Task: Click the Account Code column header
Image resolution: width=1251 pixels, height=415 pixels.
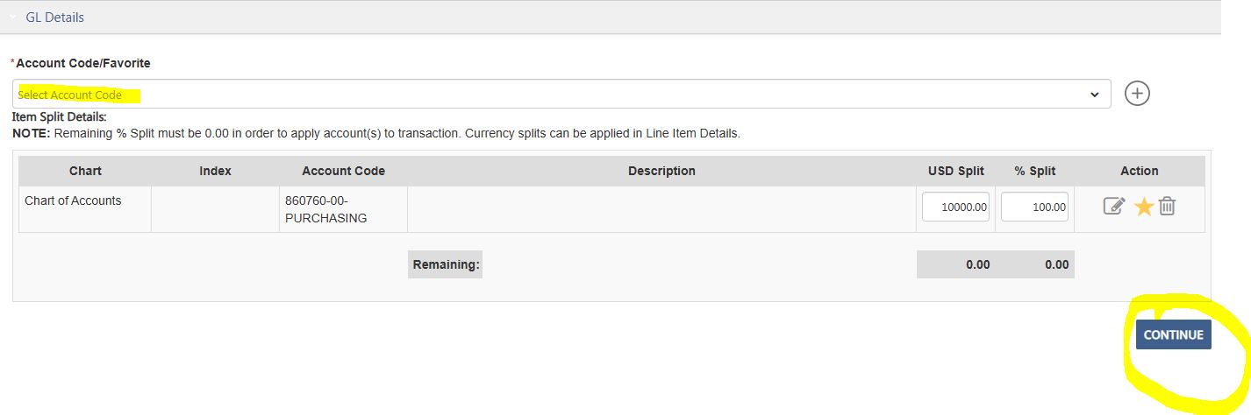Action: coord(343,171)
